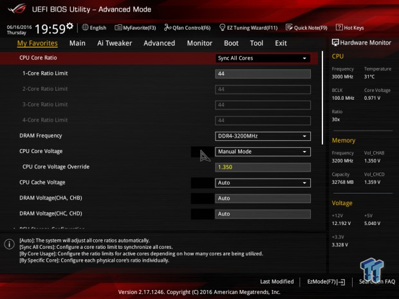
Task: Switch to EzMode(F7)
Action: 326,282
